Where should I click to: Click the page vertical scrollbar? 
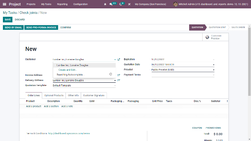click(x=249, y=62)
